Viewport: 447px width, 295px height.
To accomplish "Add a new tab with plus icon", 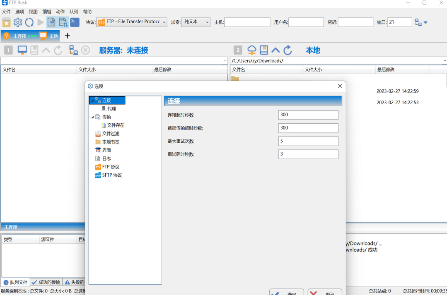I will click(x=68, y=36).
